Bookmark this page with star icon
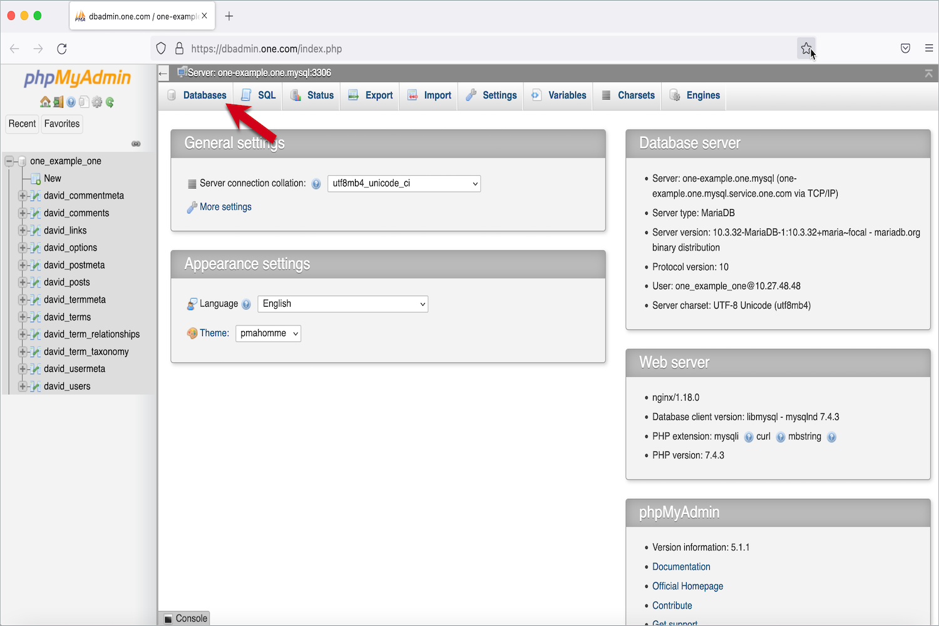The image size is (939, 626). [x=806, y=48]
